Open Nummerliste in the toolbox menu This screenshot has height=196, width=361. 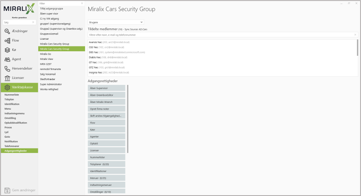[12, 95]
